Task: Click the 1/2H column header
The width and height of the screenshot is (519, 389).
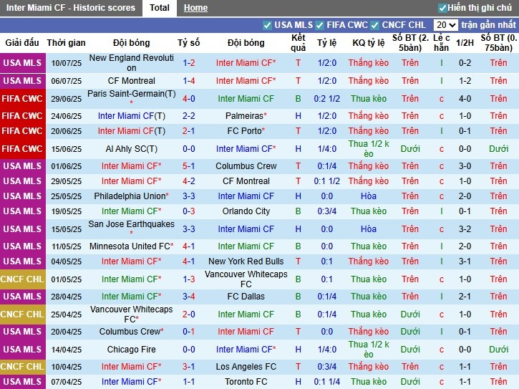Action: coord(465,43)
